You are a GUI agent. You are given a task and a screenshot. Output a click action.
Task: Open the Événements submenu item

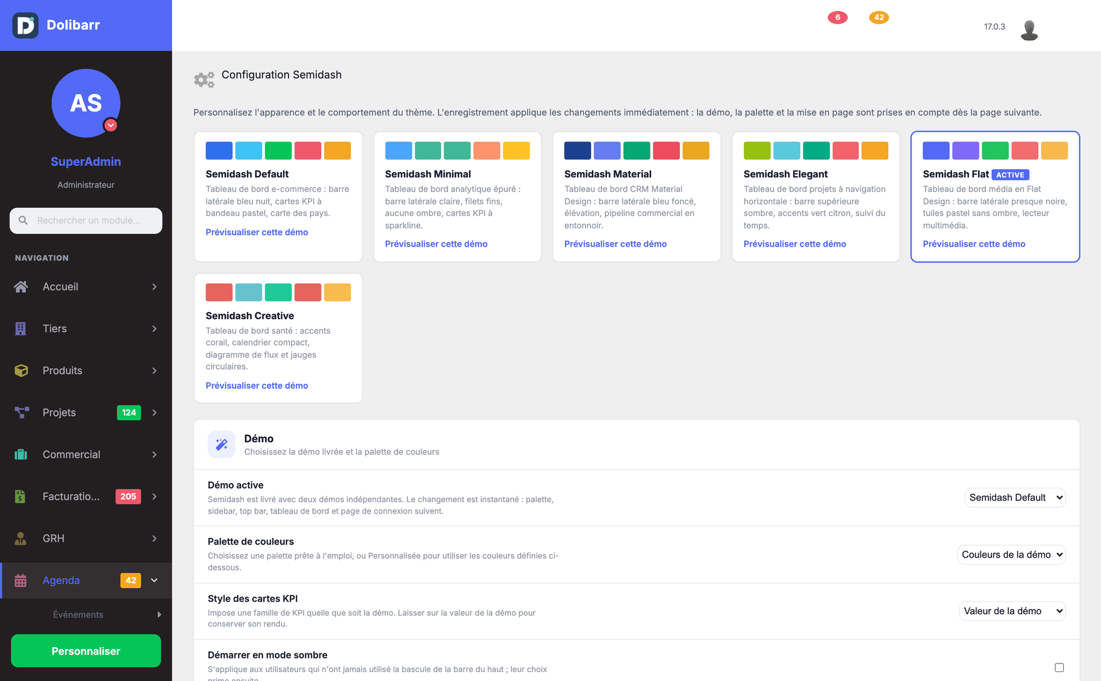(78, 614)
